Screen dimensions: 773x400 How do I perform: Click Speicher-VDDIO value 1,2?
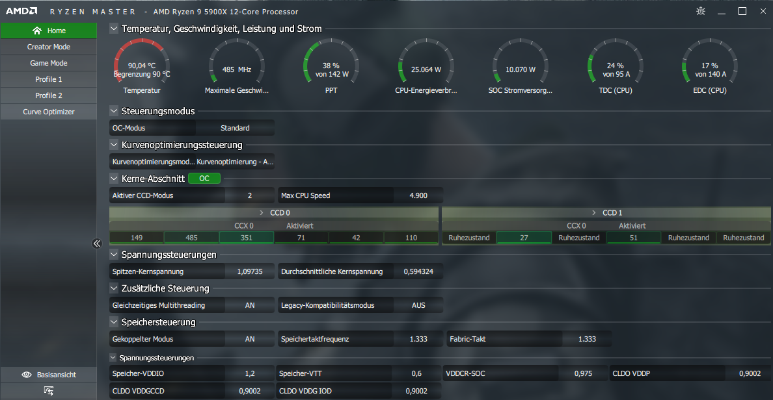[x=250, y=373]
